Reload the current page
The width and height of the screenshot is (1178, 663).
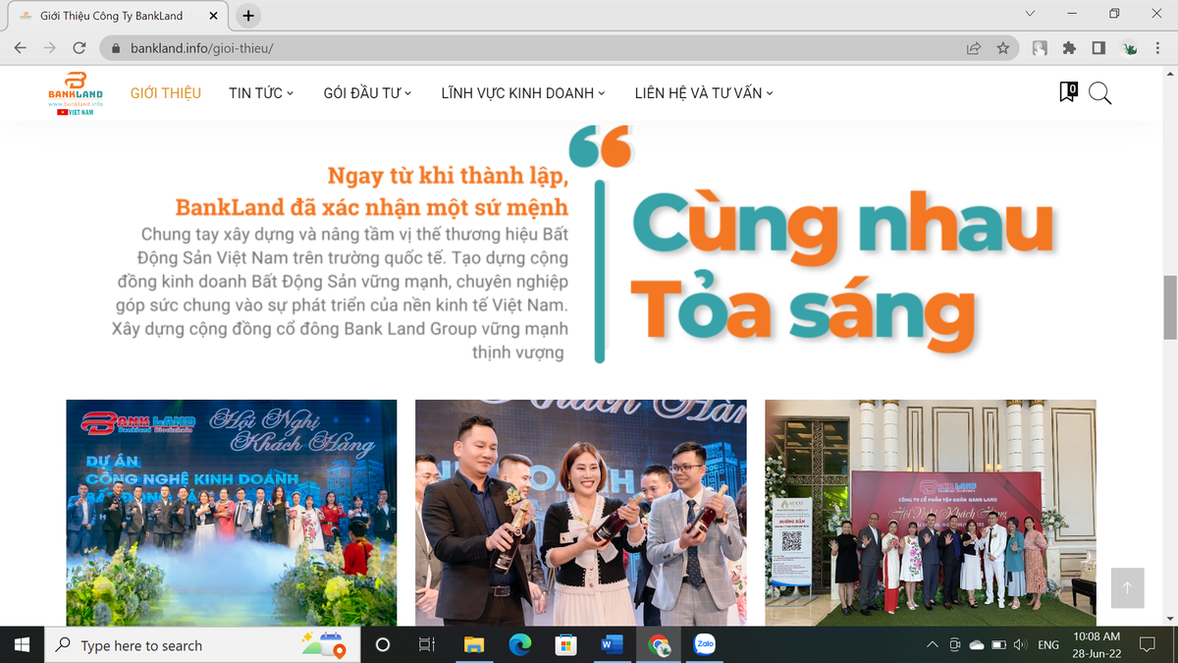click(80, 48)
